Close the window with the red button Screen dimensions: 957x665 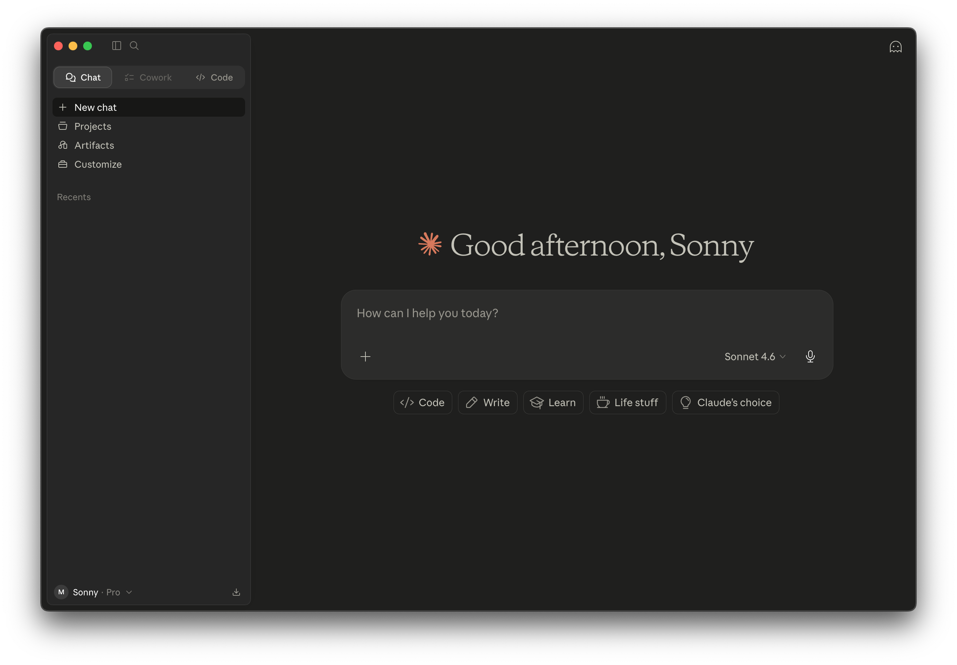tap(58, 46)
